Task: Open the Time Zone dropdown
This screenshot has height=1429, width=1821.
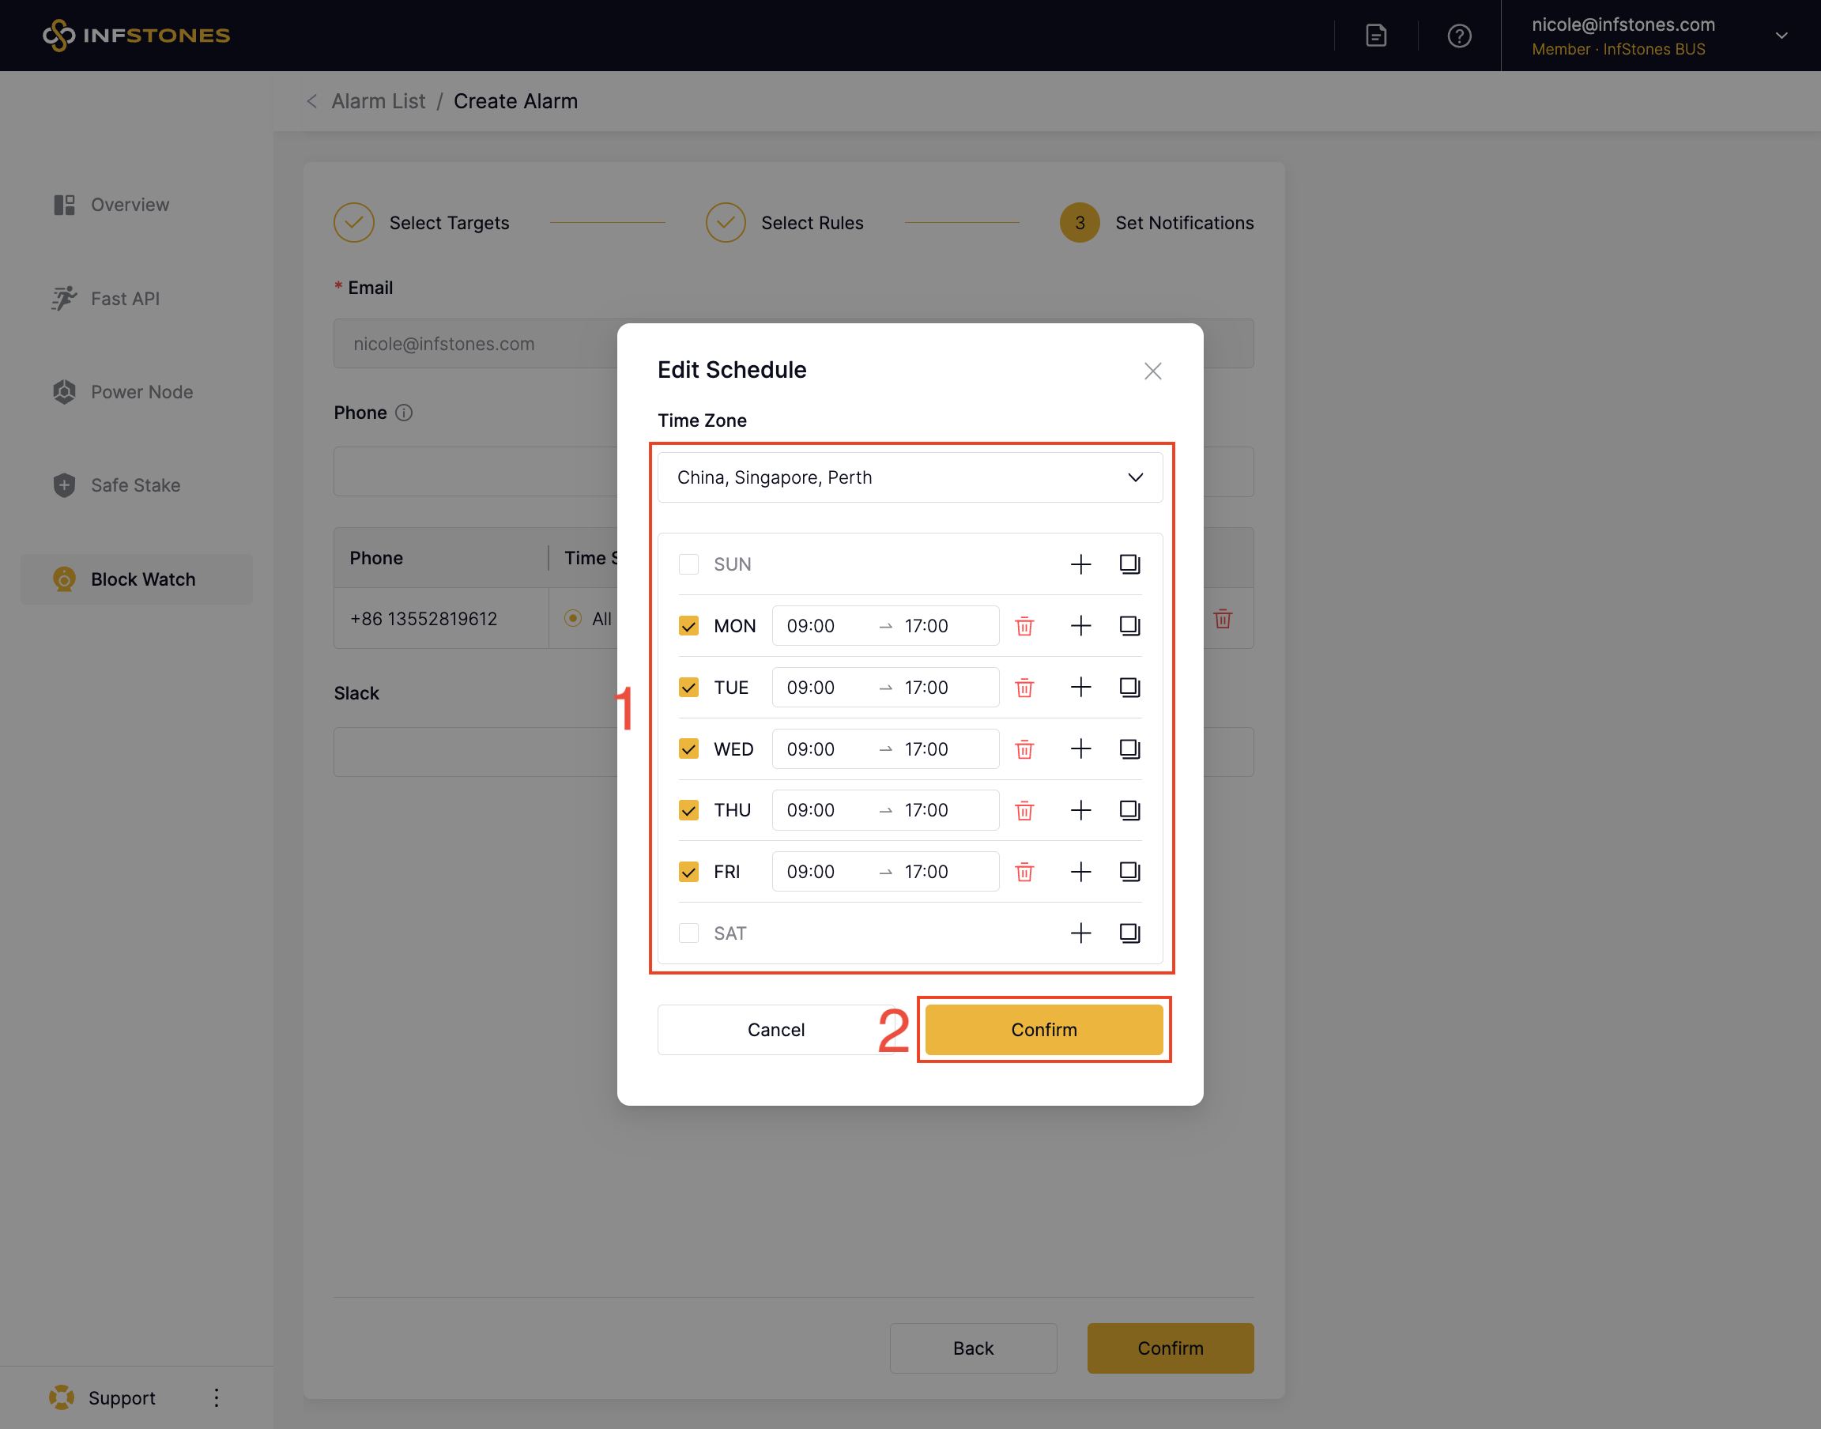Action: point(909,477)
